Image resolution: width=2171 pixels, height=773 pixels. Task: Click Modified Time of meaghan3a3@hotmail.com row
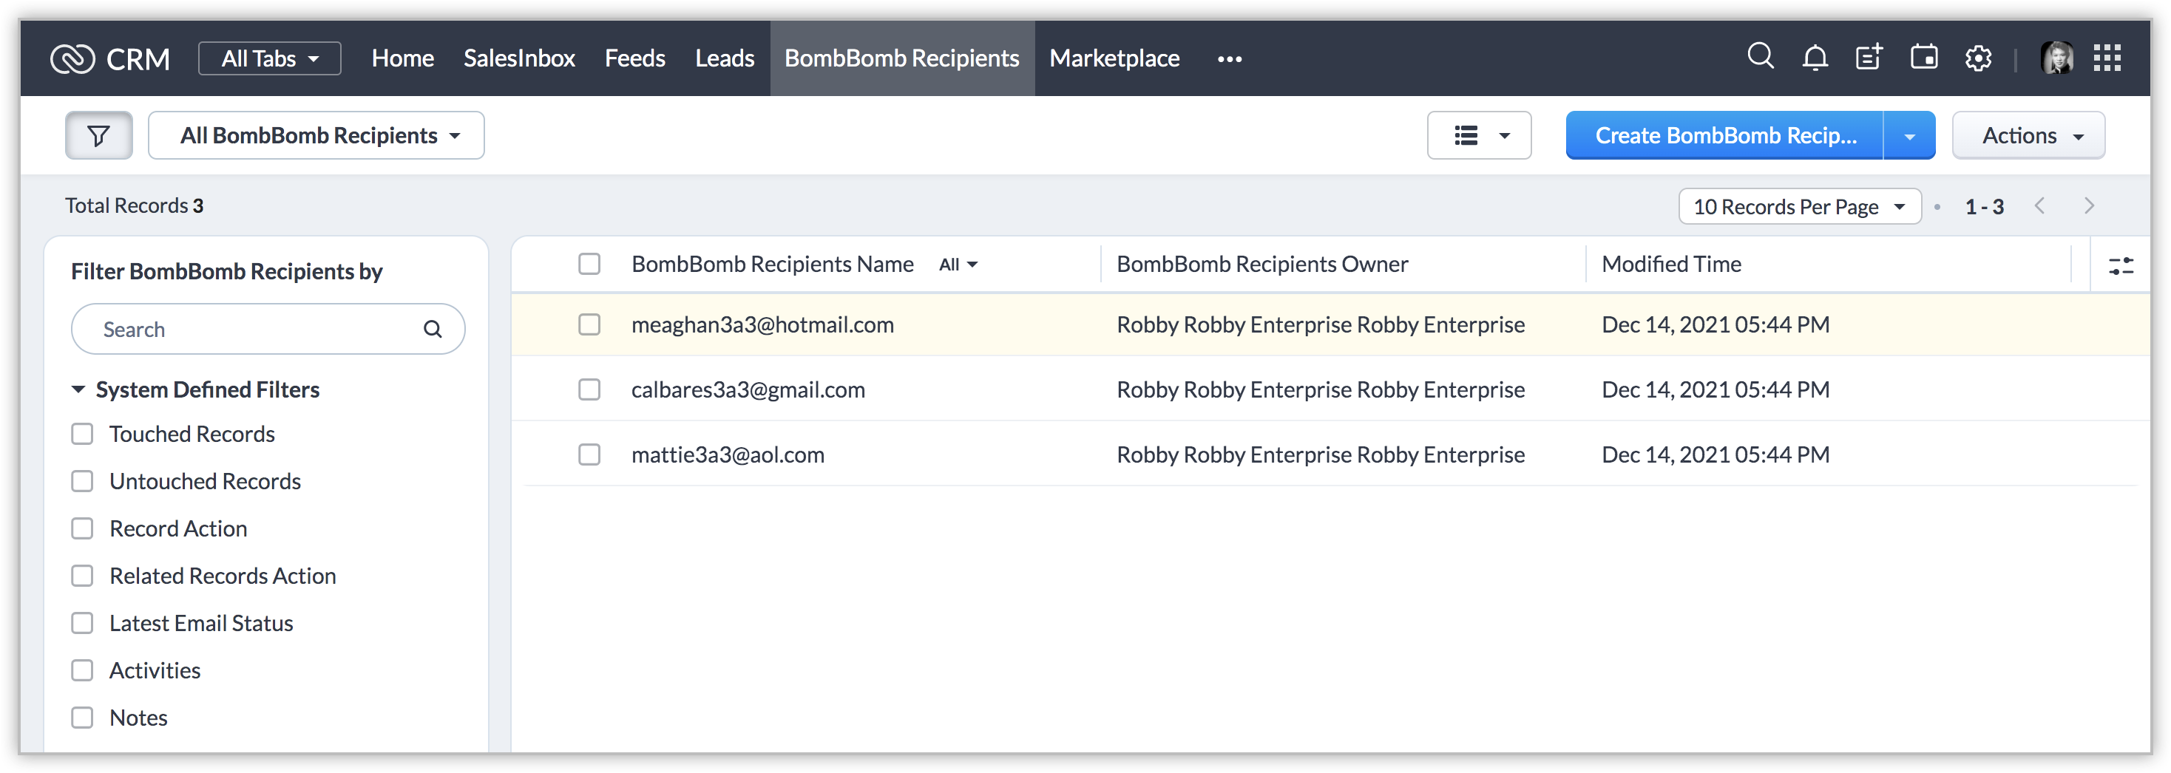coord(1715,325)
